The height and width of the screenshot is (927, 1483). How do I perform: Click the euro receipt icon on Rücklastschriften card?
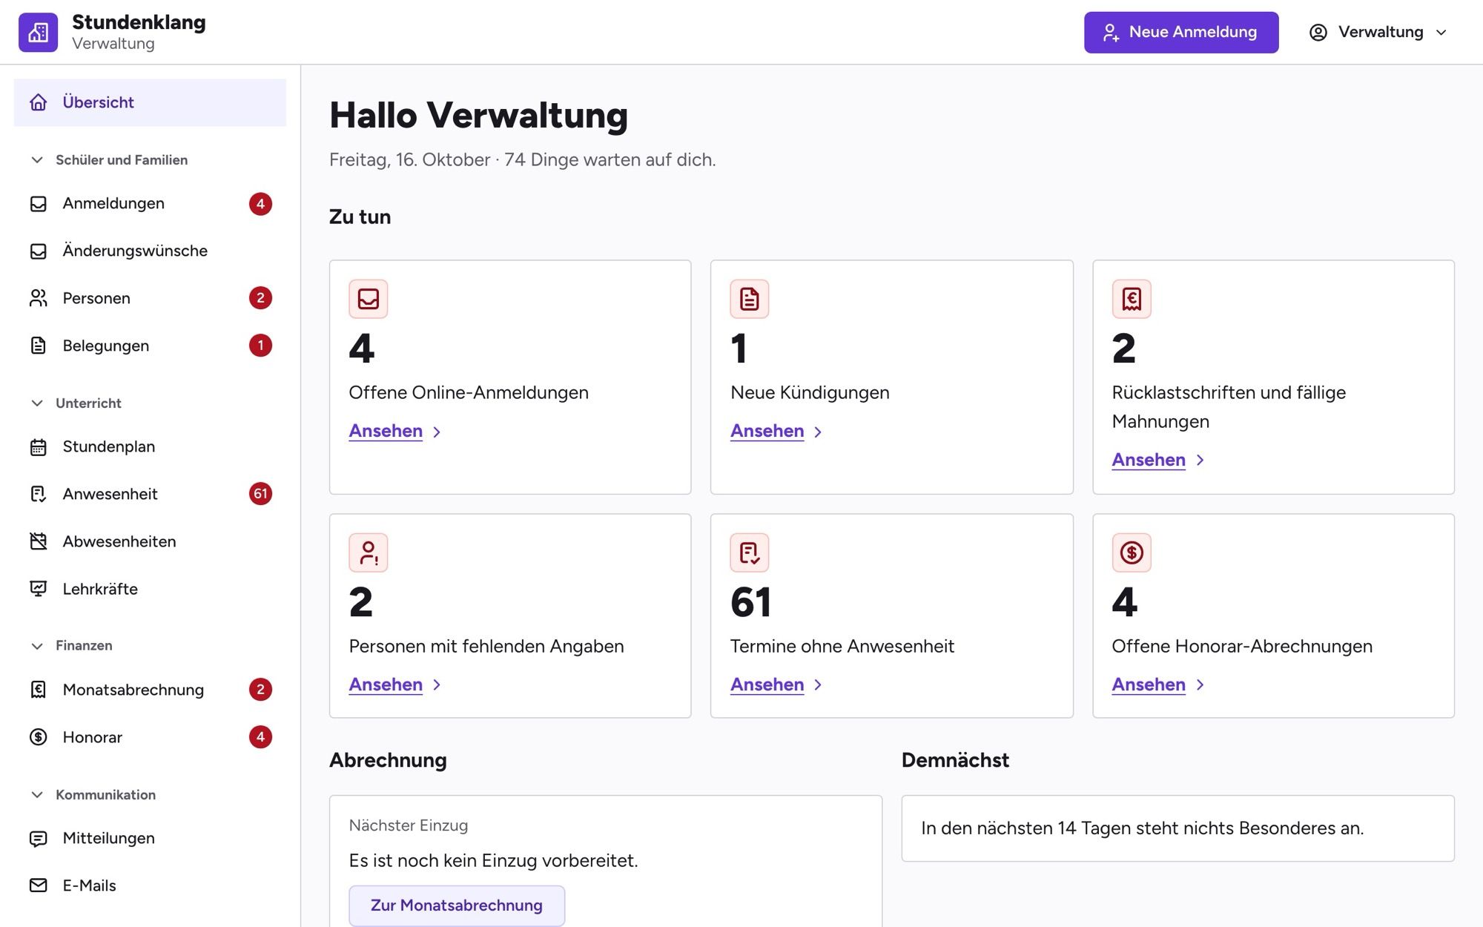point(1132,299)
